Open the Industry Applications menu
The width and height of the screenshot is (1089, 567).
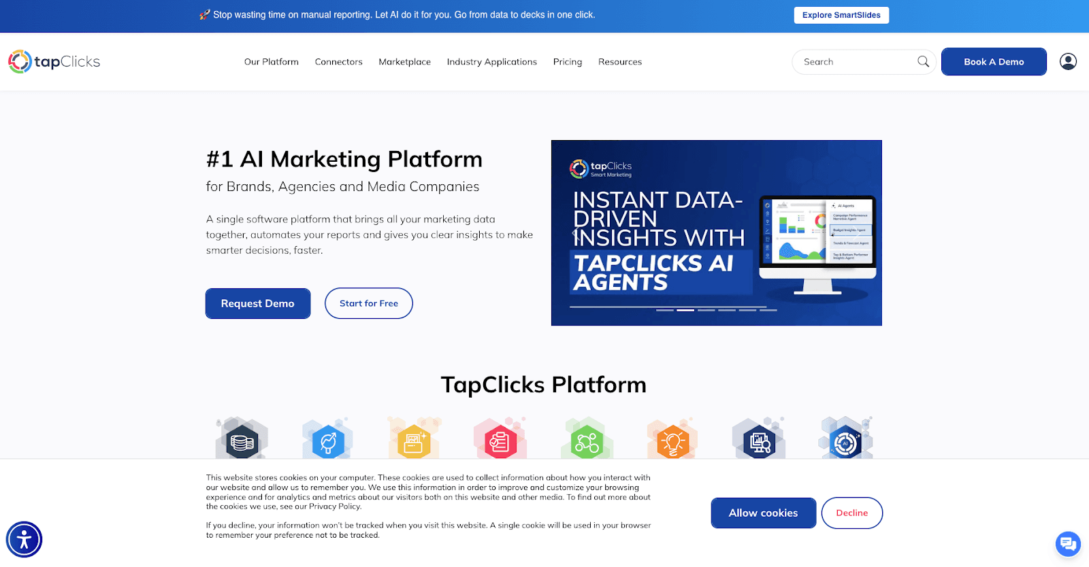(x=492, y=62)
